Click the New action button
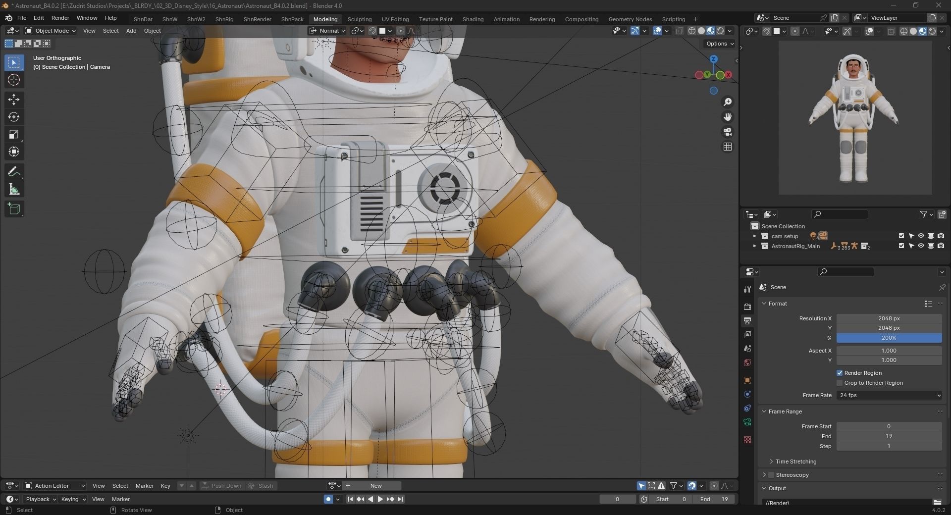The height and width of the screenshot is (515, 951). tap(376, 486)
